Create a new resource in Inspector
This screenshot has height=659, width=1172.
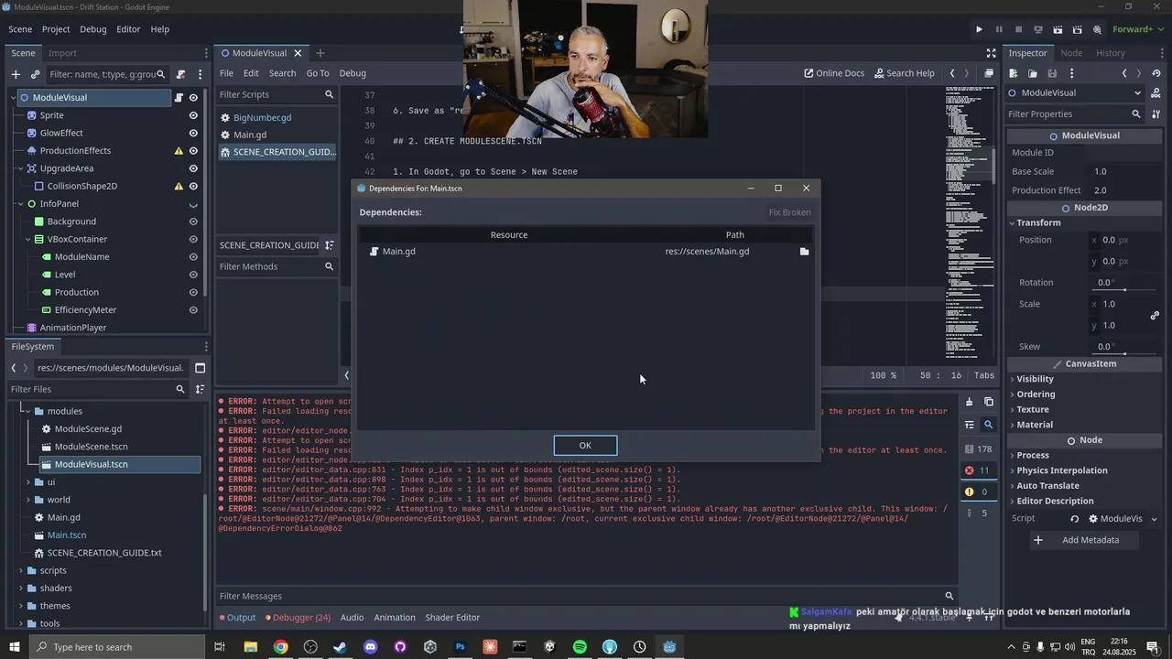[x=1015, y=73]
